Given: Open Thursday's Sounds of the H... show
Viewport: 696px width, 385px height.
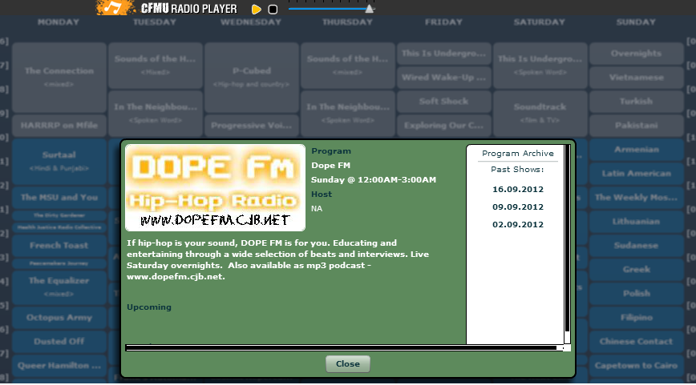Looking at the screenshot, I should (x=347, y=65).
